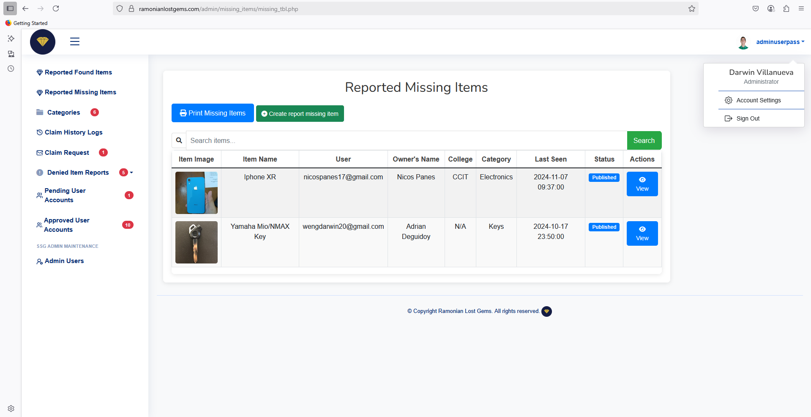Toggle the Firefox sidebar panel button
Image resolution: width=811 pixels, height=417 pixels.
(10, 8)
